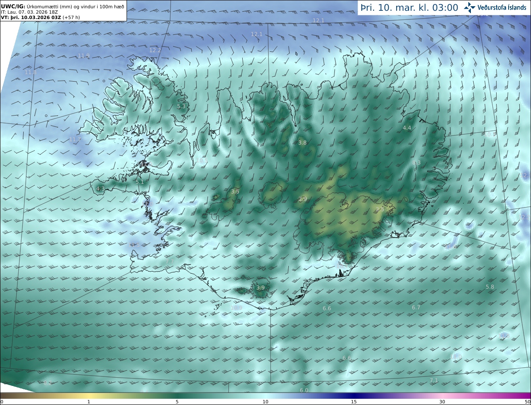Click the 2.5 value on the glacier
Image resolution: width=531 pixels, height=405 pixels.
point(380,210)
